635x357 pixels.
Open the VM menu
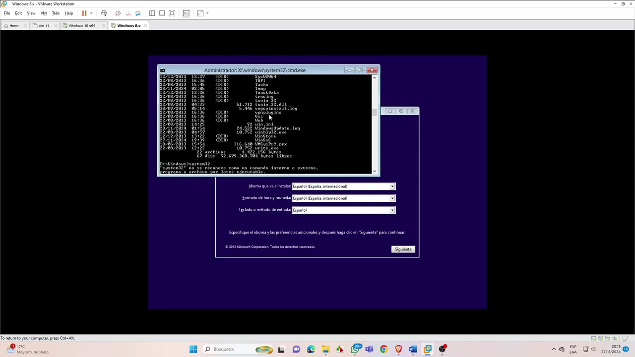click(44, 13)
